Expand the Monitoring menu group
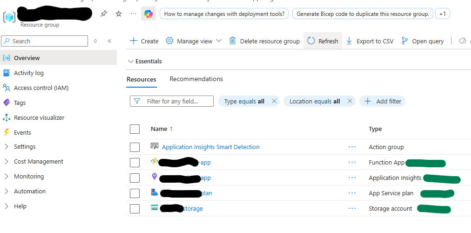 coord(7,176)
